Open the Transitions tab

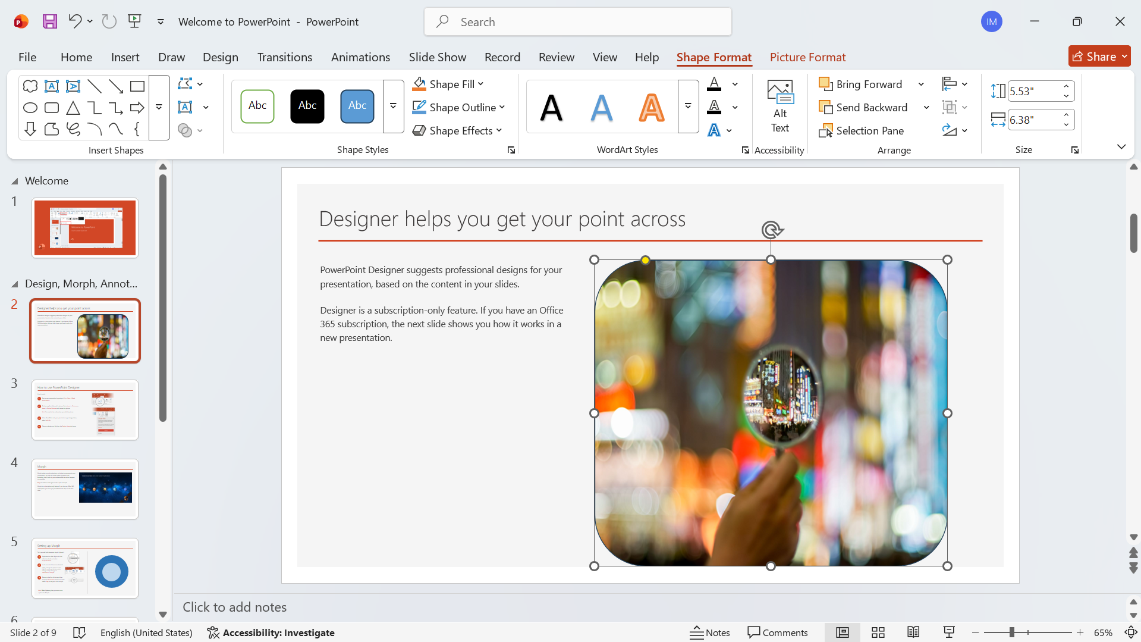285,57
